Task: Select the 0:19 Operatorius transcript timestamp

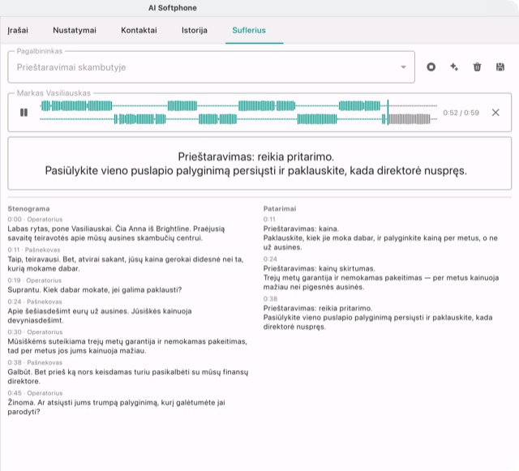Action: pos(34,280)
